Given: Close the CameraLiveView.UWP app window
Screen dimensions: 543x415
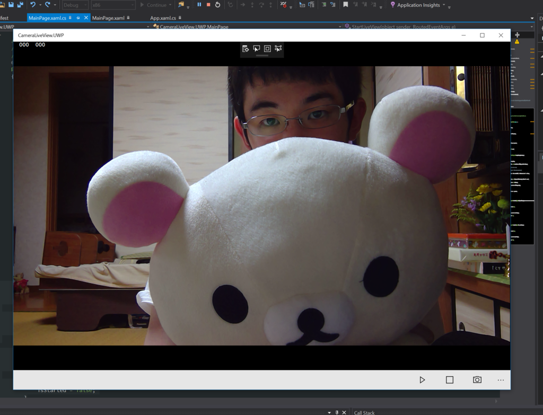Looking at the screenshot, I should coord(501,36).
